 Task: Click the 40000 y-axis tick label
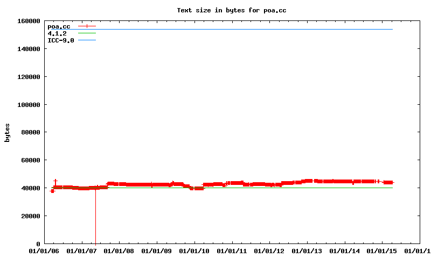30,188
